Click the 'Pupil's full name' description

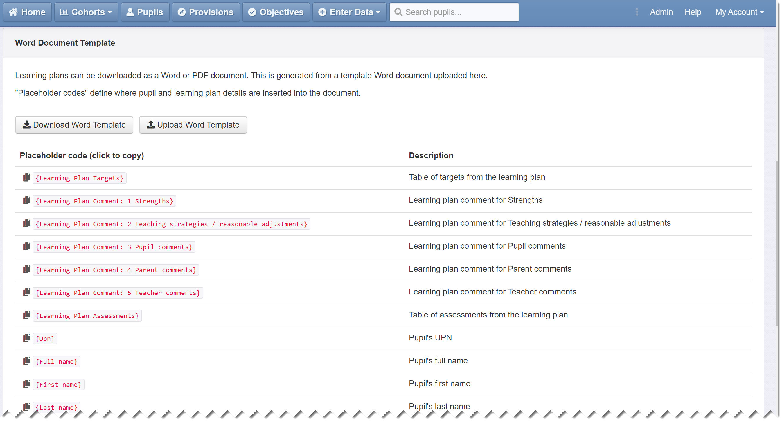pyautogui.click(x=438, y=361)
